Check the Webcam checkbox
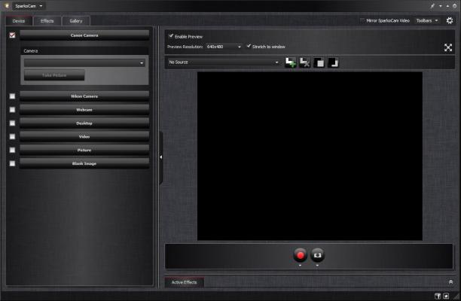461x301 pixels. [x=12, y=110]
